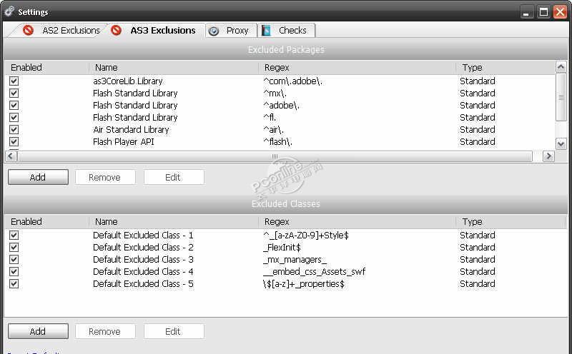Viewport: 572px width, 354px height.
Task: Click Add under Excluded Packages
Action: (x=38, y=178)
